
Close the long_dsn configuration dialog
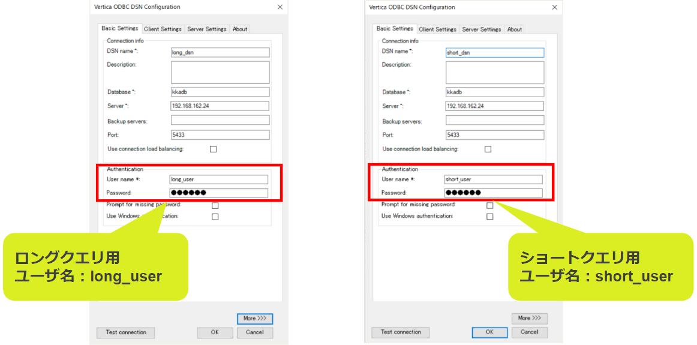click(x=280, y=7)
